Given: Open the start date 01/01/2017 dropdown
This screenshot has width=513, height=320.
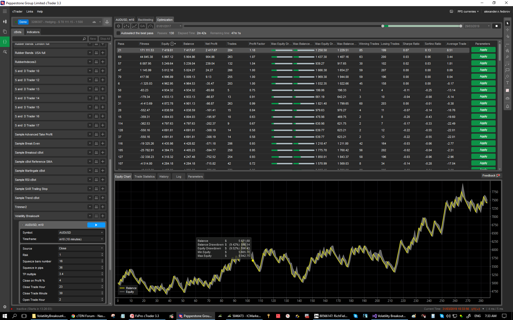Looking at the screenshot, I should 169,26.
